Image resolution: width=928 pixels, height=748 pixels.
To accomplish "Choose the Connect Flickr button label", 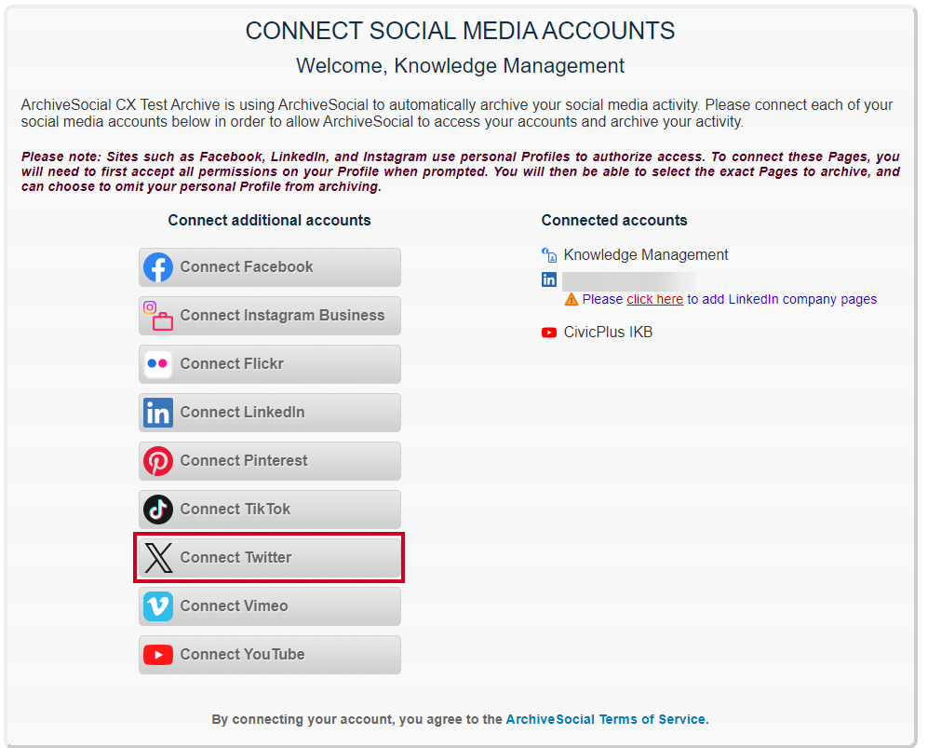I will [232, 363].
